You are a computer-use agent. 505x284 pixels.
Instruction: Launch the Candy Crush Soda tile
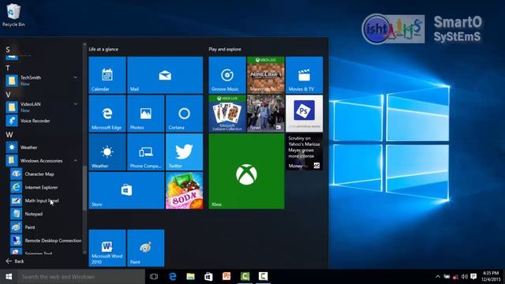pyautogui.click(x=184, y=190)
